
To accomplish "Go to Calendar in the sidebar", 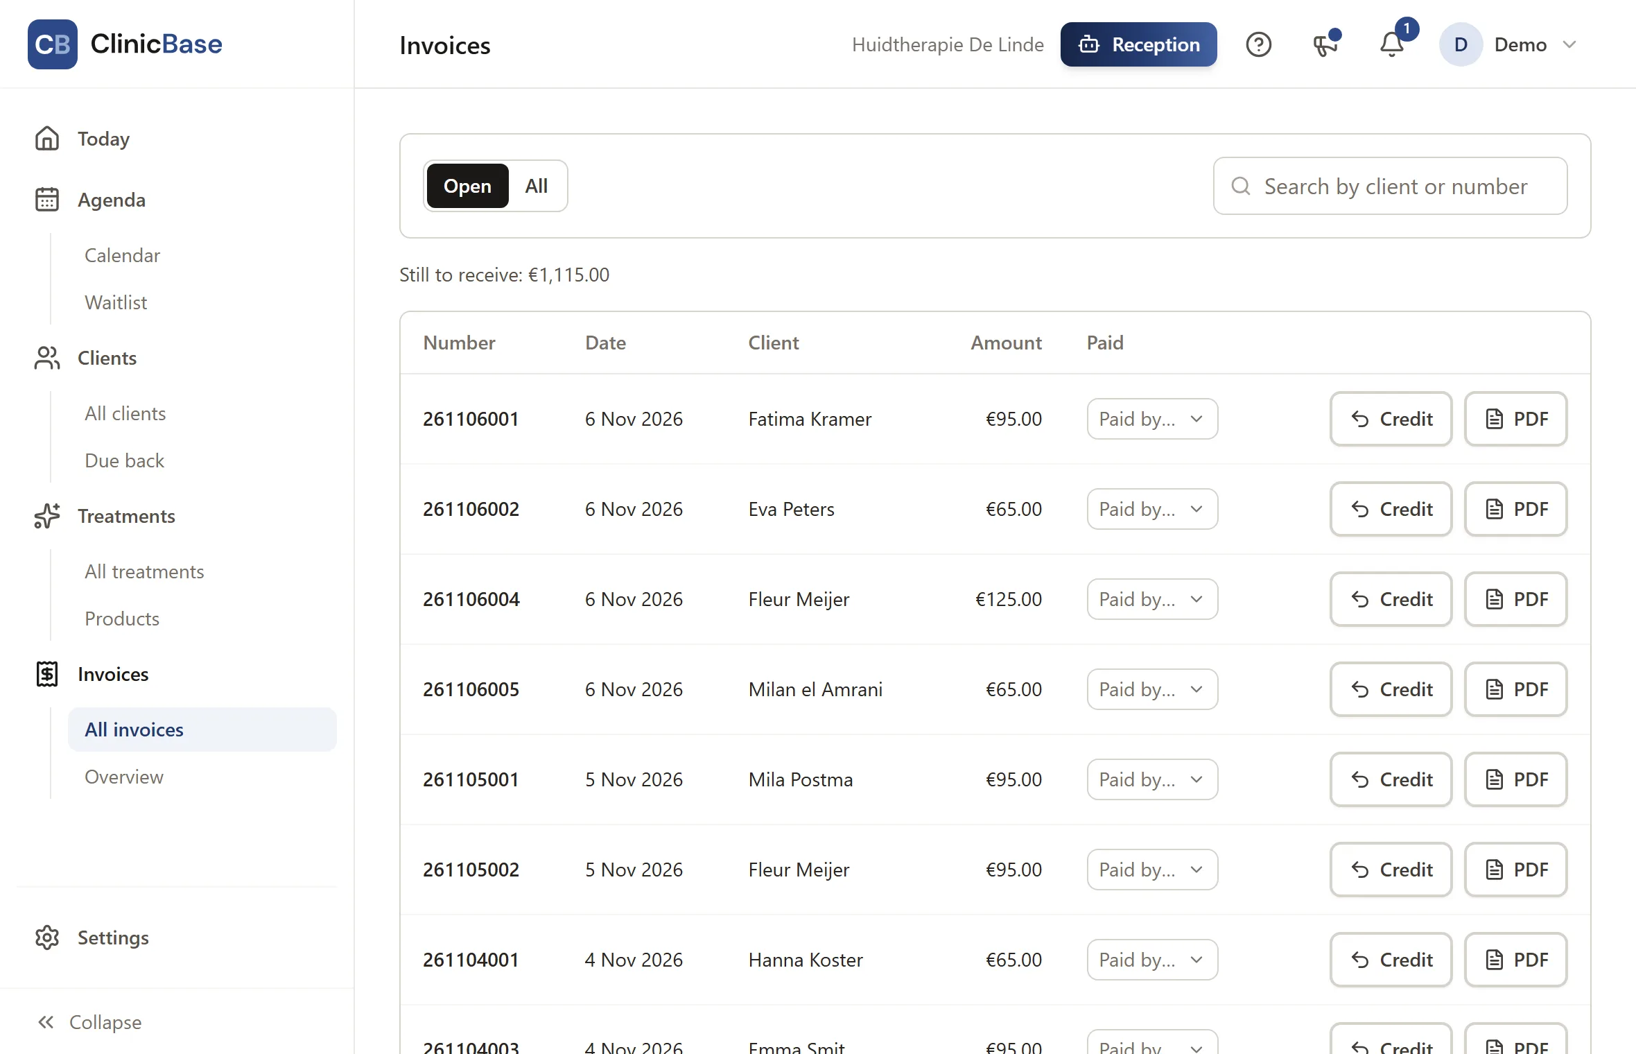I will [x=122, y=255].
